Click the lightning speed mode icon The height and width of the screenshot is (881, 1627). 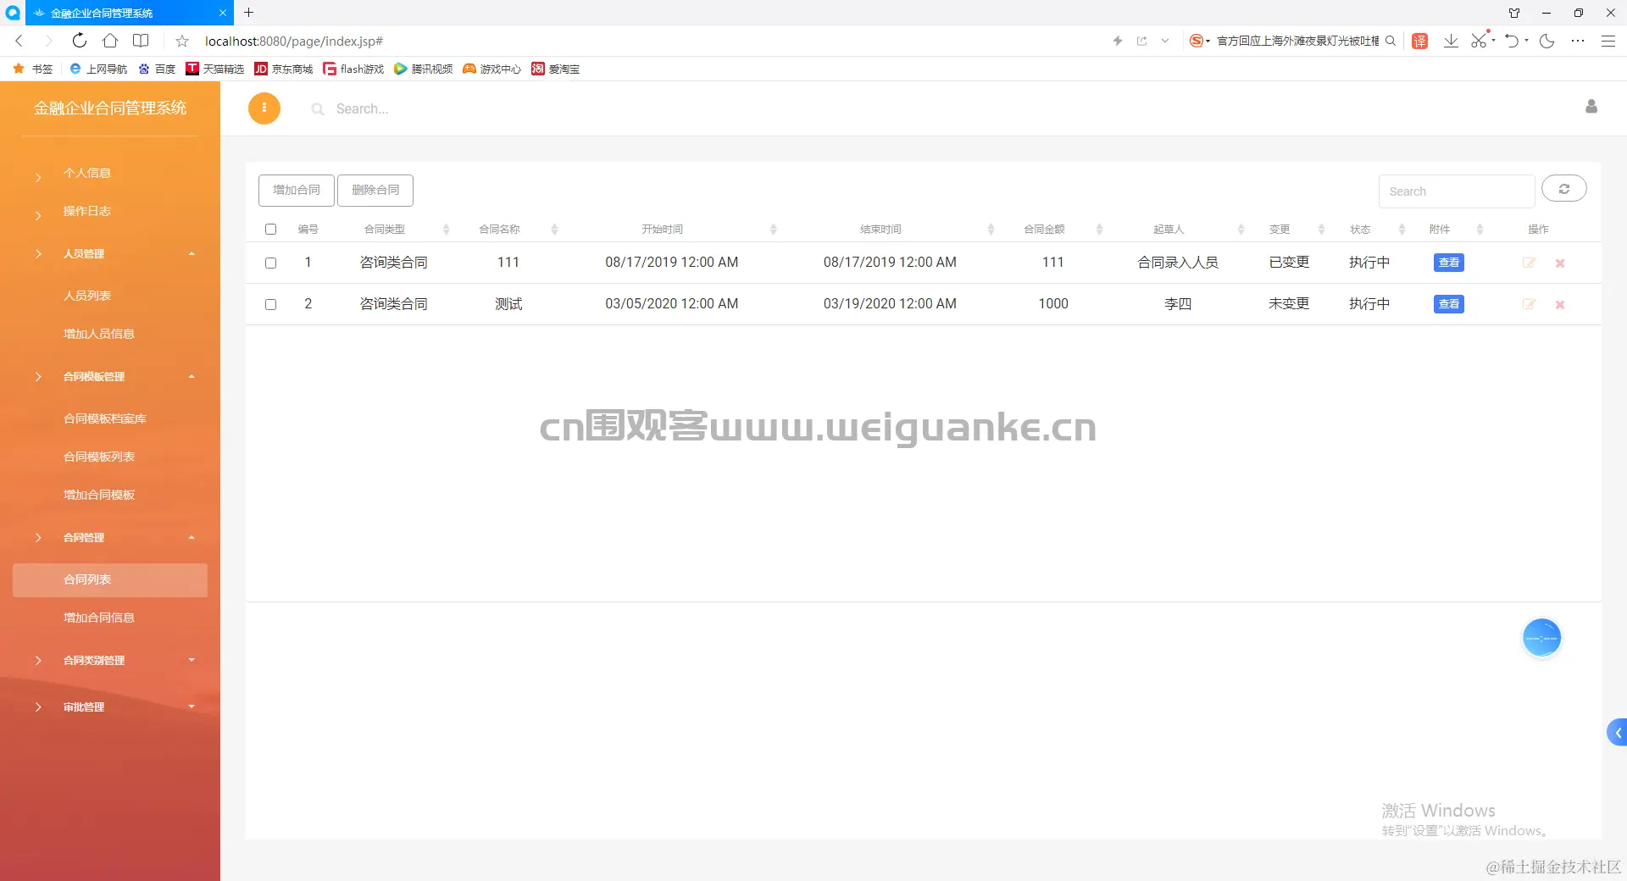1118,41
